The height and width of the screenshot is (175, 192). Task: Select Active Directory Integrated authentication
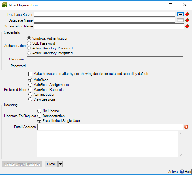[x=50, y=53]
